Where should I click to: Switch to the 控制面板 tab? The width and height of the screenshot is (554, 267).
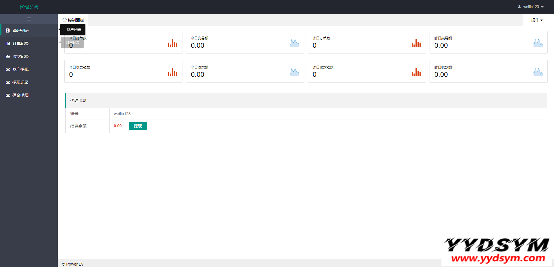pyautogui.click(x=73, y=20)
